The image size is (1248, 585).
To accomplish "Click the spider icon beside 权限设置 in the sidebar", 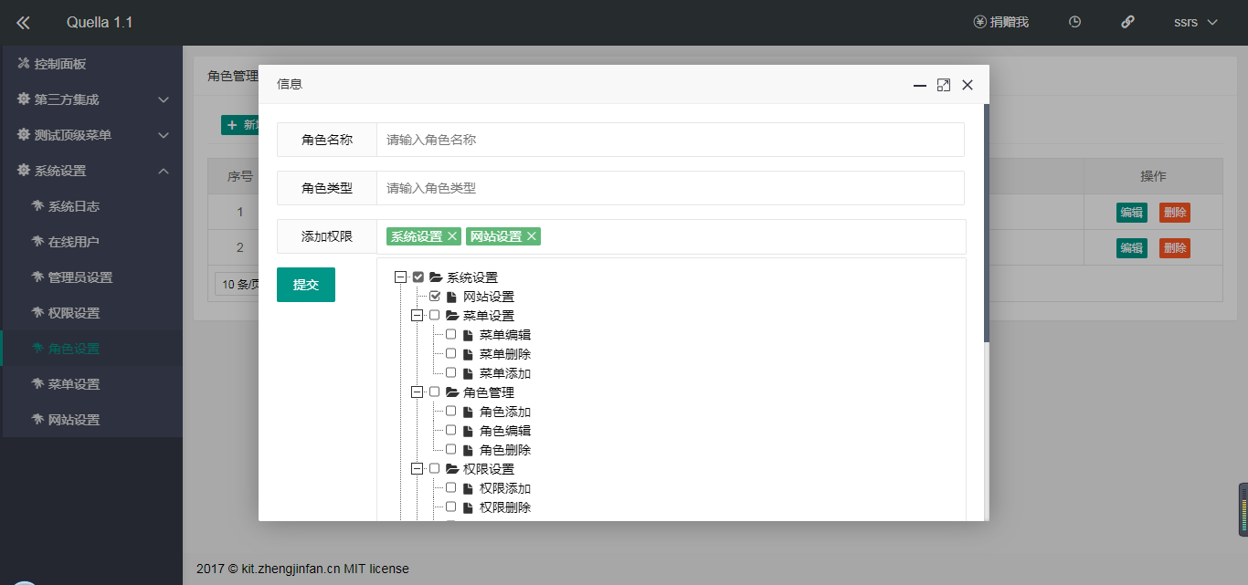I will point(37,313).
